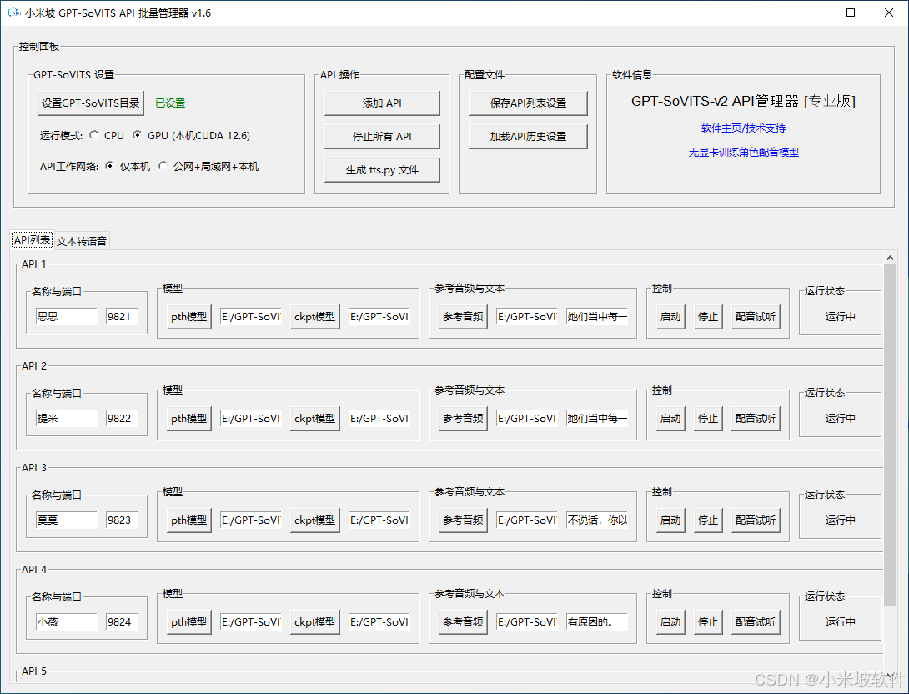Click the name field containing 小薇
This screenshot has width=909, height=694.
[x=66, y=622]
